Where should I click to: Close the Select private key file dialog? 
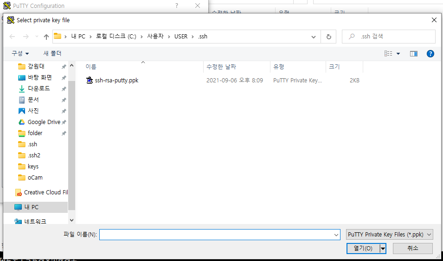[434, 20]
